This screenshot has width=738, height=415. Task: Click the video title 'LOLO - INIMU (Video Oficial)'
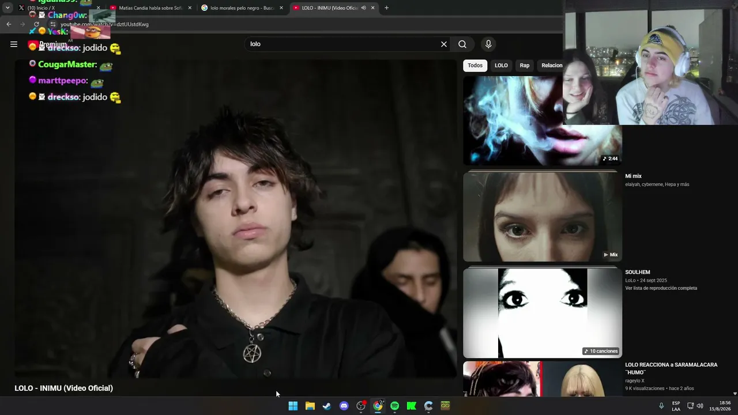tap(63, 388)
